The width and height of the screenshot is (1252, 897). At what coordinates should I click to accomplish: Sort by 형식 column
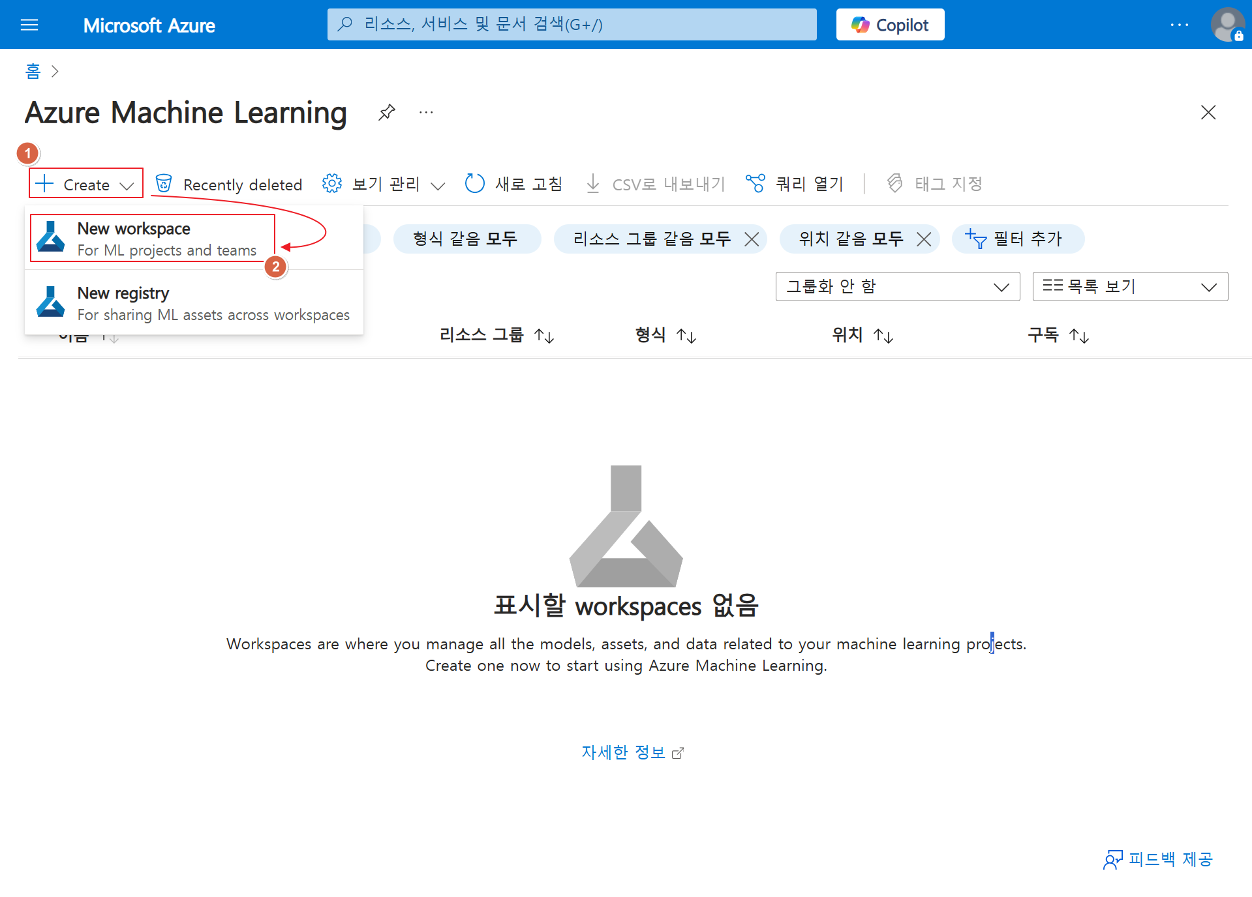click(x=665, y=335)
